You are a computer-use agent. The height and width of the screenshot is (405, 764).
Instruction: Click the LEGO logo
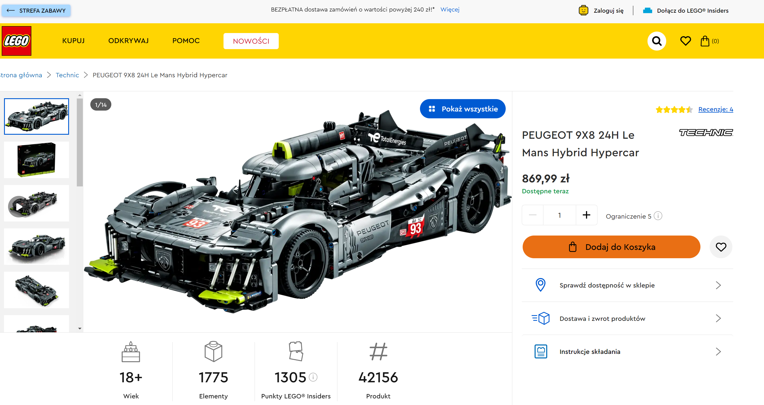(17, 41)
